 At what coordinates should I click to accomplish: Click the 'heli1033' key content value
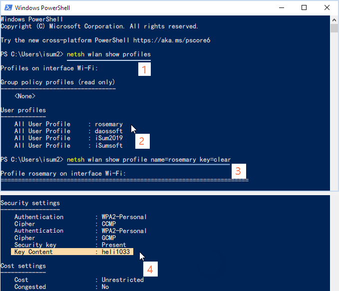116,252
